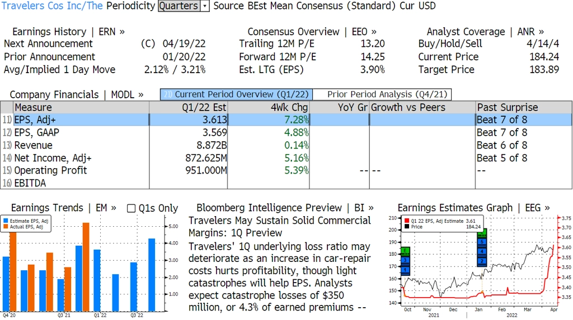Click the Target Price value 183.89
Image resolution: width=573 pixels, height=320 pixels.
[544, 70]
